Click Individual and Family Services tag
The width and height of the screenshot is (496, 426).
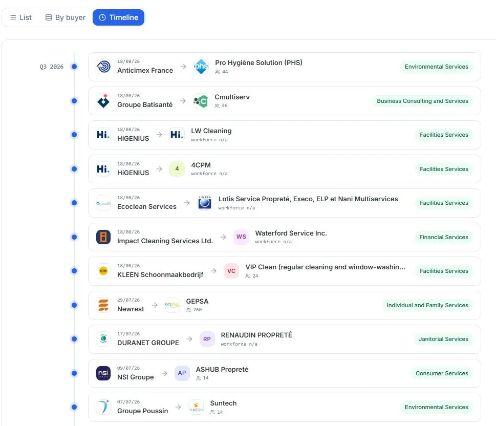(x=427, y=305)
